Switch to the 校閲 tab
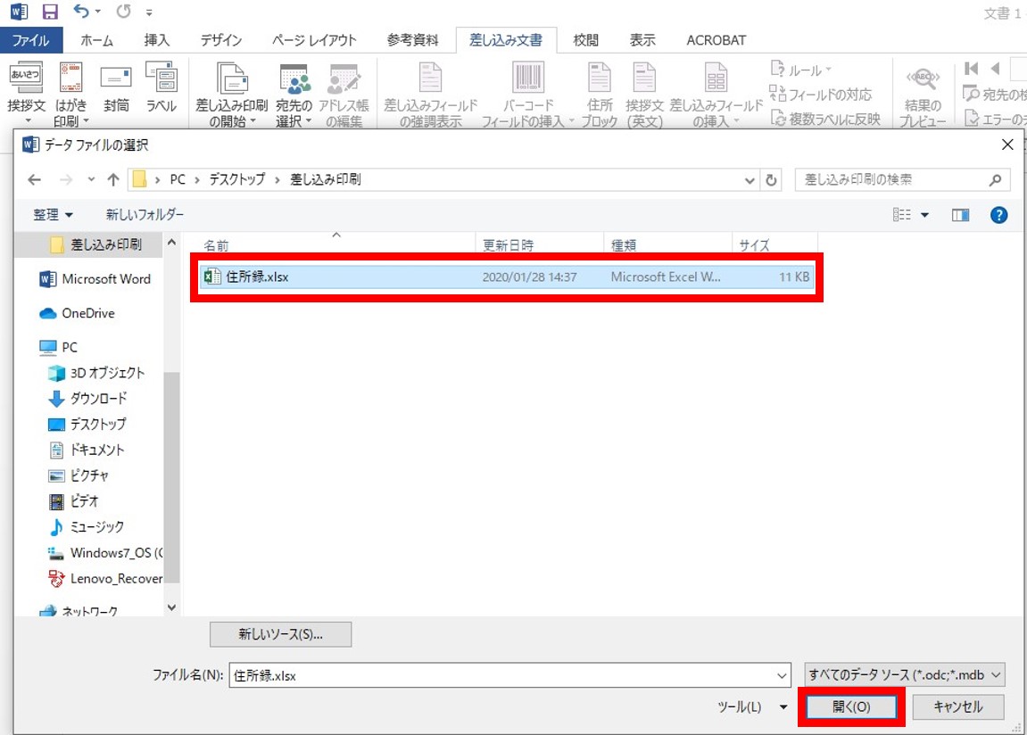This screenshot has height=735, width=1027. pyautogui.click(x=585, y=40)
